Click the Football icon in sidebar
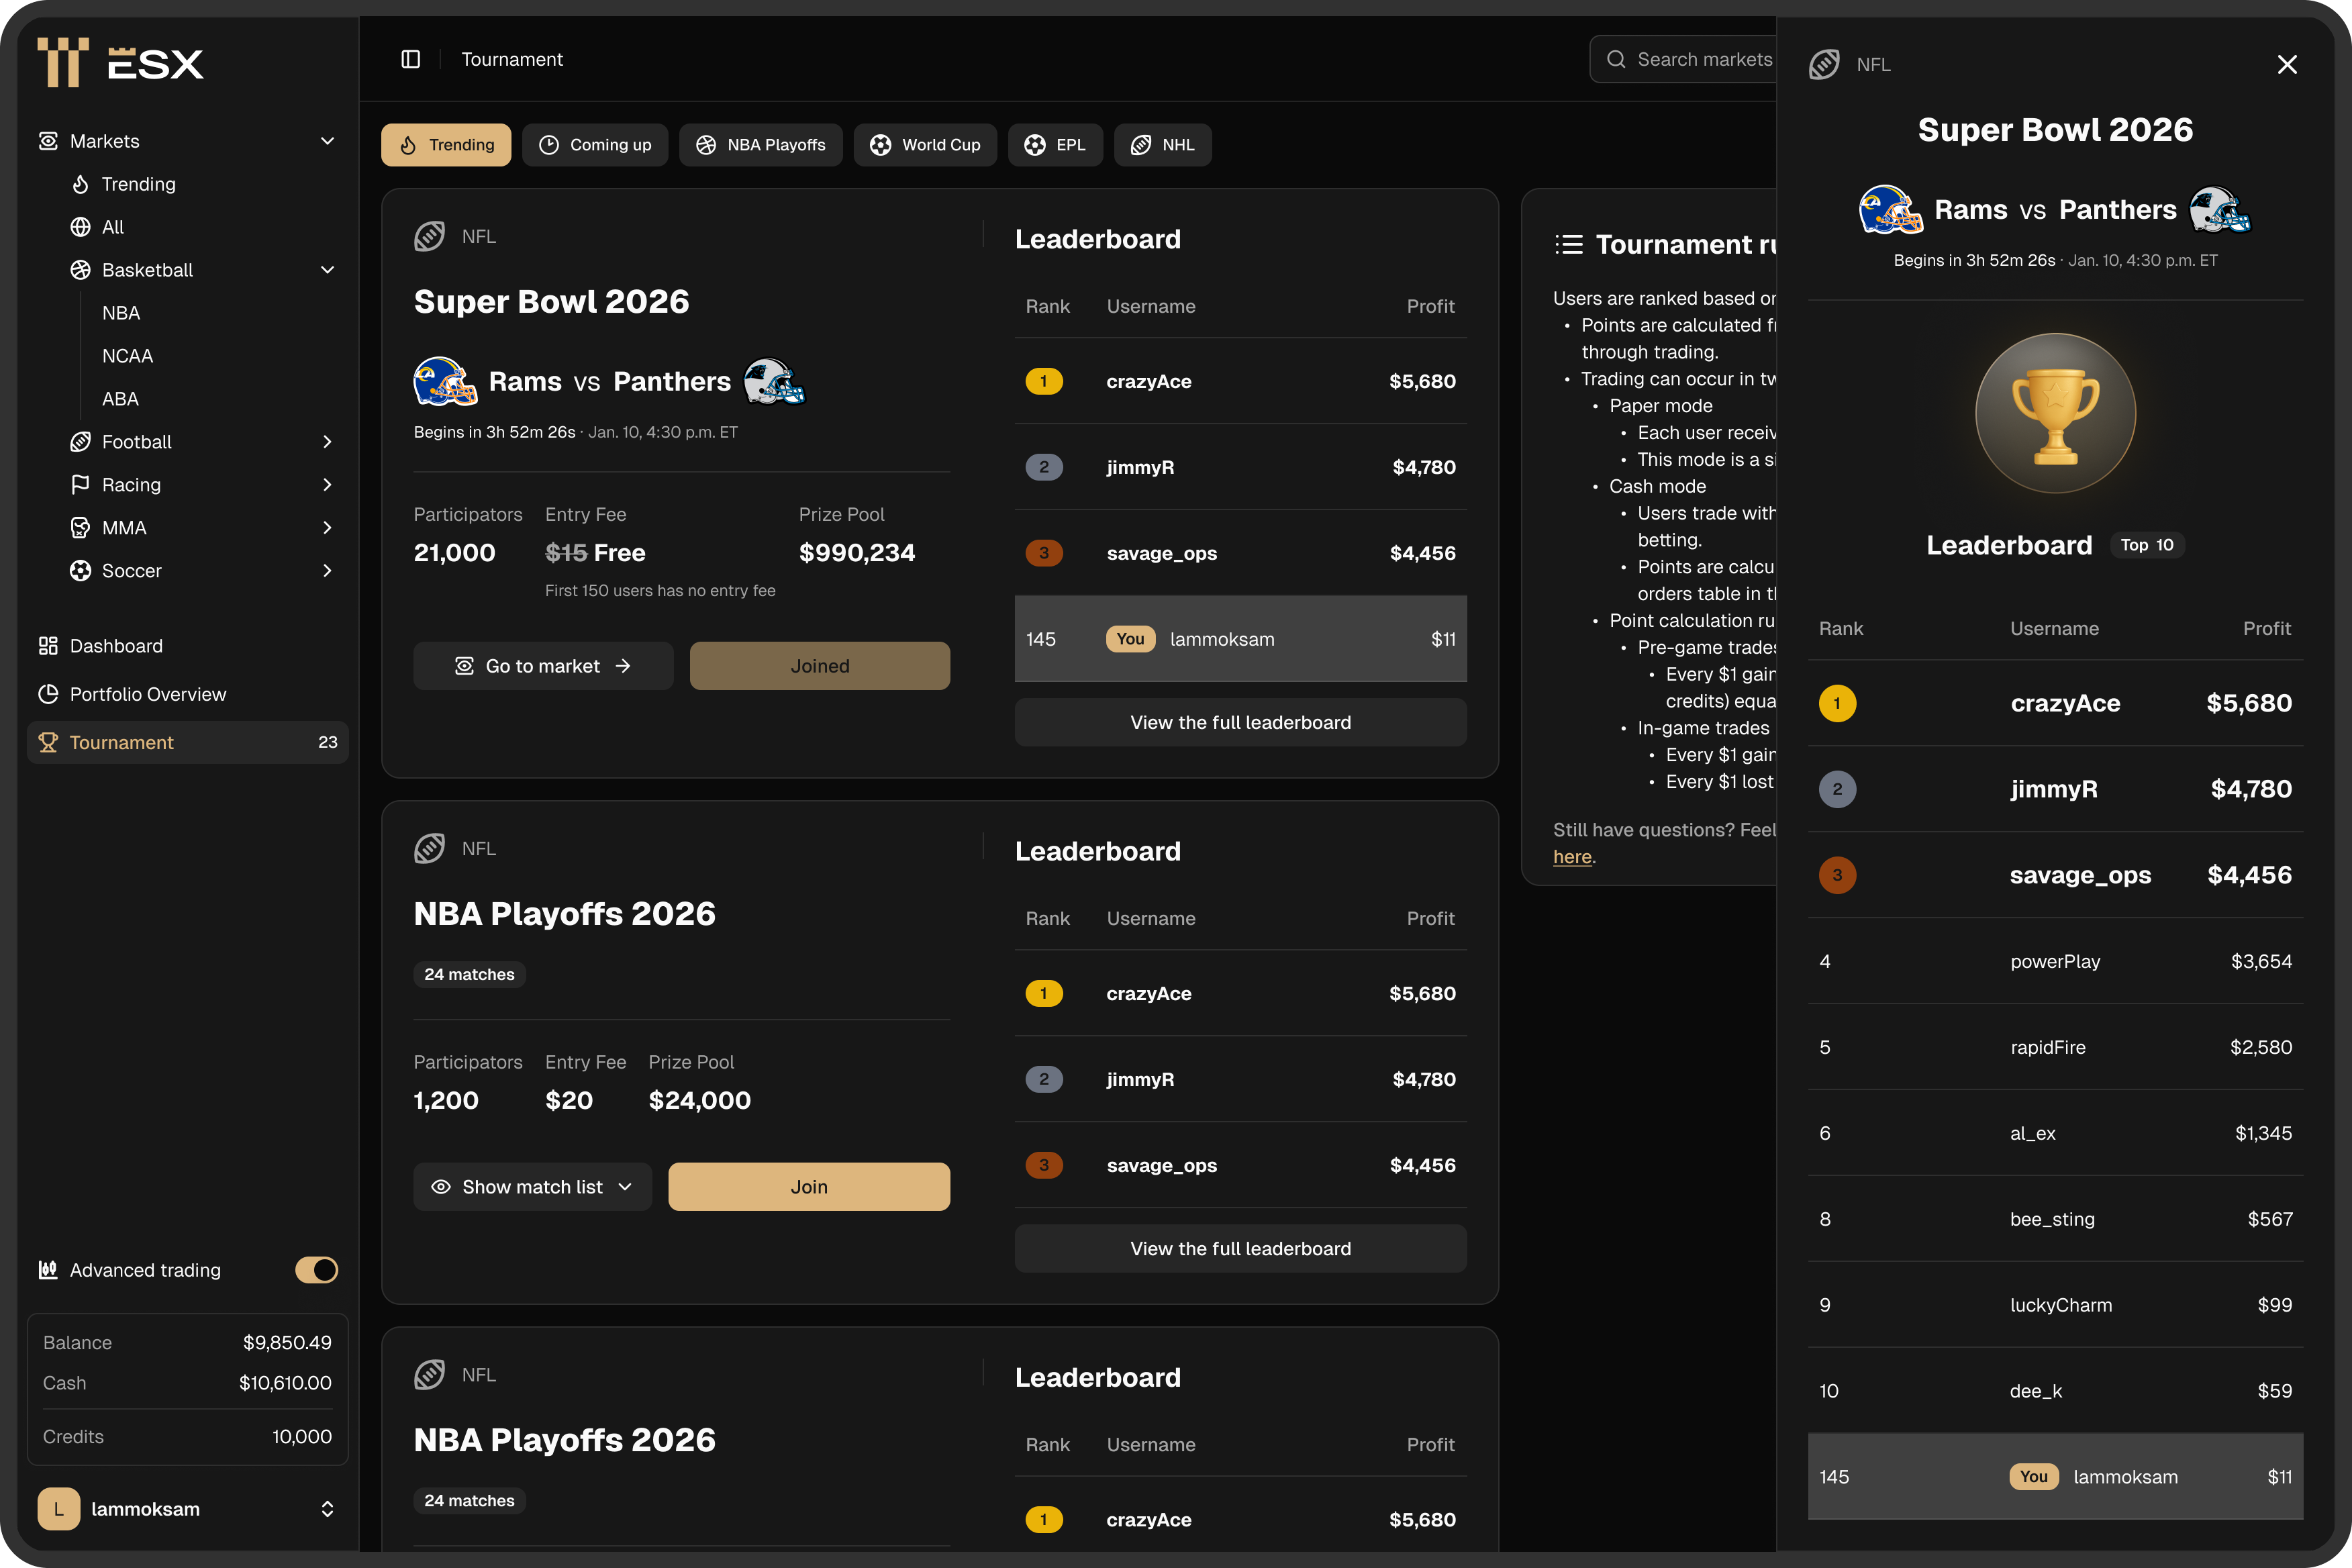Viewport: 2352px width, 1568px height. 81,442
